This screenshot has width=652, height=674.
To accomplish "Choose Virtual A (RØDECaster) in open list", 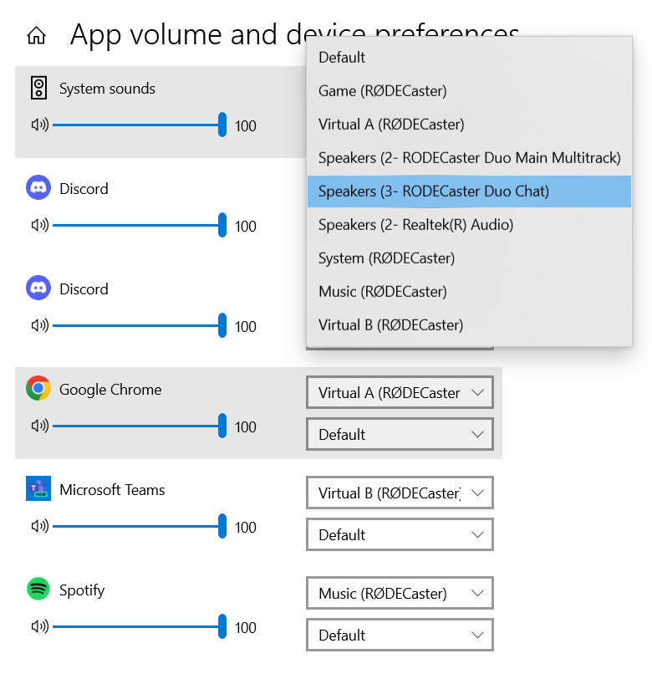I will click(469, 125).
